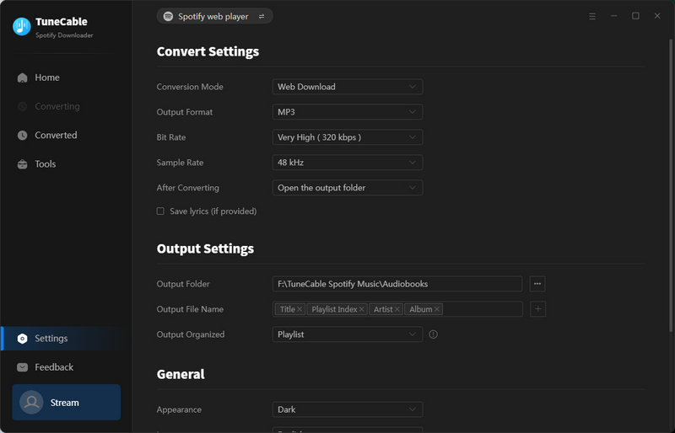Remove the Playlist Index tag
Image resolution: width=675 pixels, height=433 pixels.
[x=362, y=310]
